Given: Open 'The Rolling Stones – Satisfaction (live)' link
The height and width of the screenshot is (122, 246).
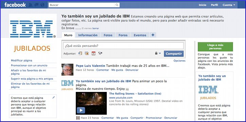Looking at the screenshot, I should pos(135,94).
